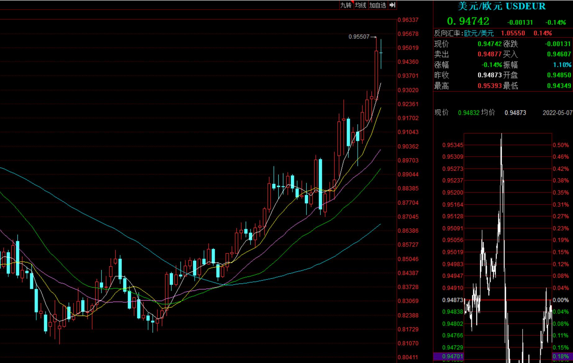Toggle the 九转 indicator button
The height and width of the screenshot is (363, 573).
tap(346, 5)
